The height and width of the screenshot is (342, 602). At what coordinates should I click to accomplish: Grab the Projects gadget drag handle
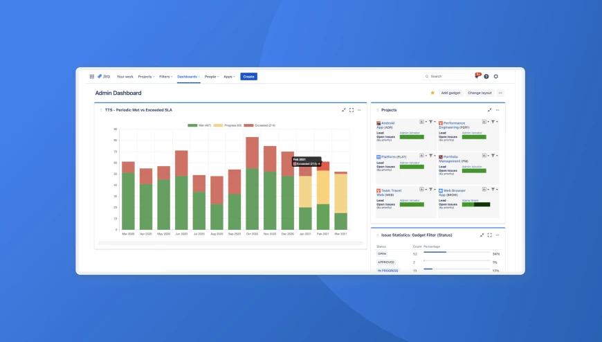(377, 110)
